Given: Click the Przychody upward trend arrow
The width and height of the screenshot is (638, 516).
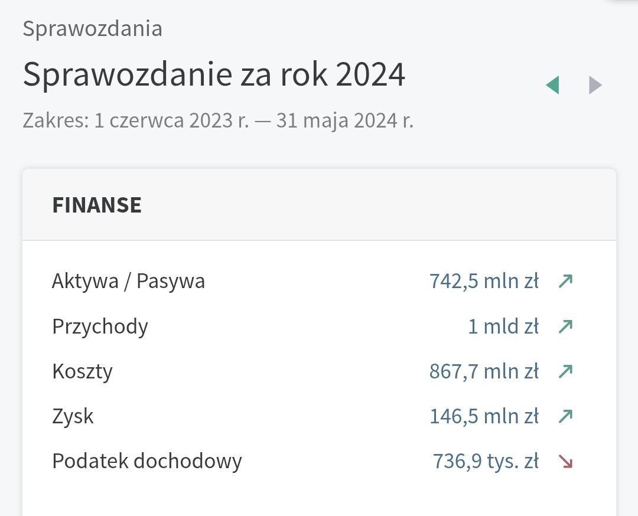Looking at the screenshot, I should [565, 326].
